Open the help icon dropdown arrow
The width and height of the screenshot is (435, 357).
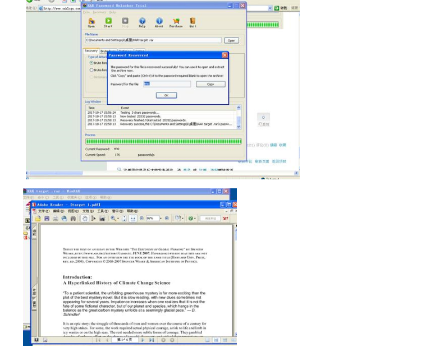point(195,218)
